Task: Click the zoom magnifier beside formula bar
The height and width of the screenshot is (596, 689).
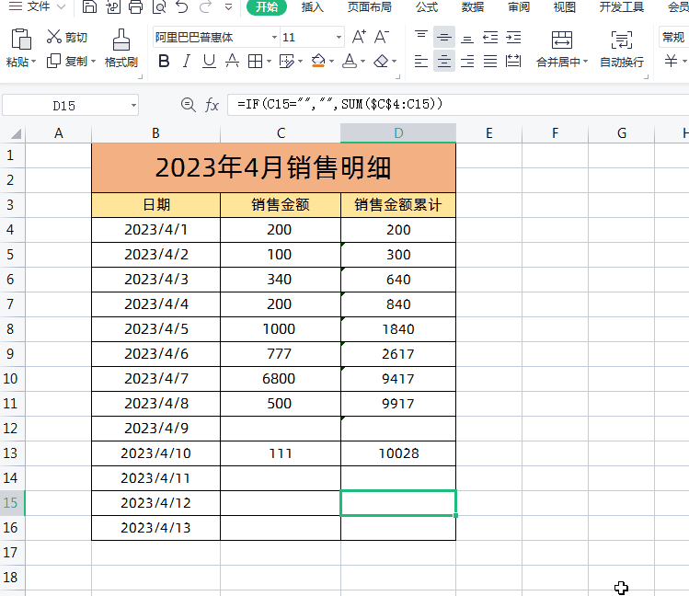Action: (188, 105)
